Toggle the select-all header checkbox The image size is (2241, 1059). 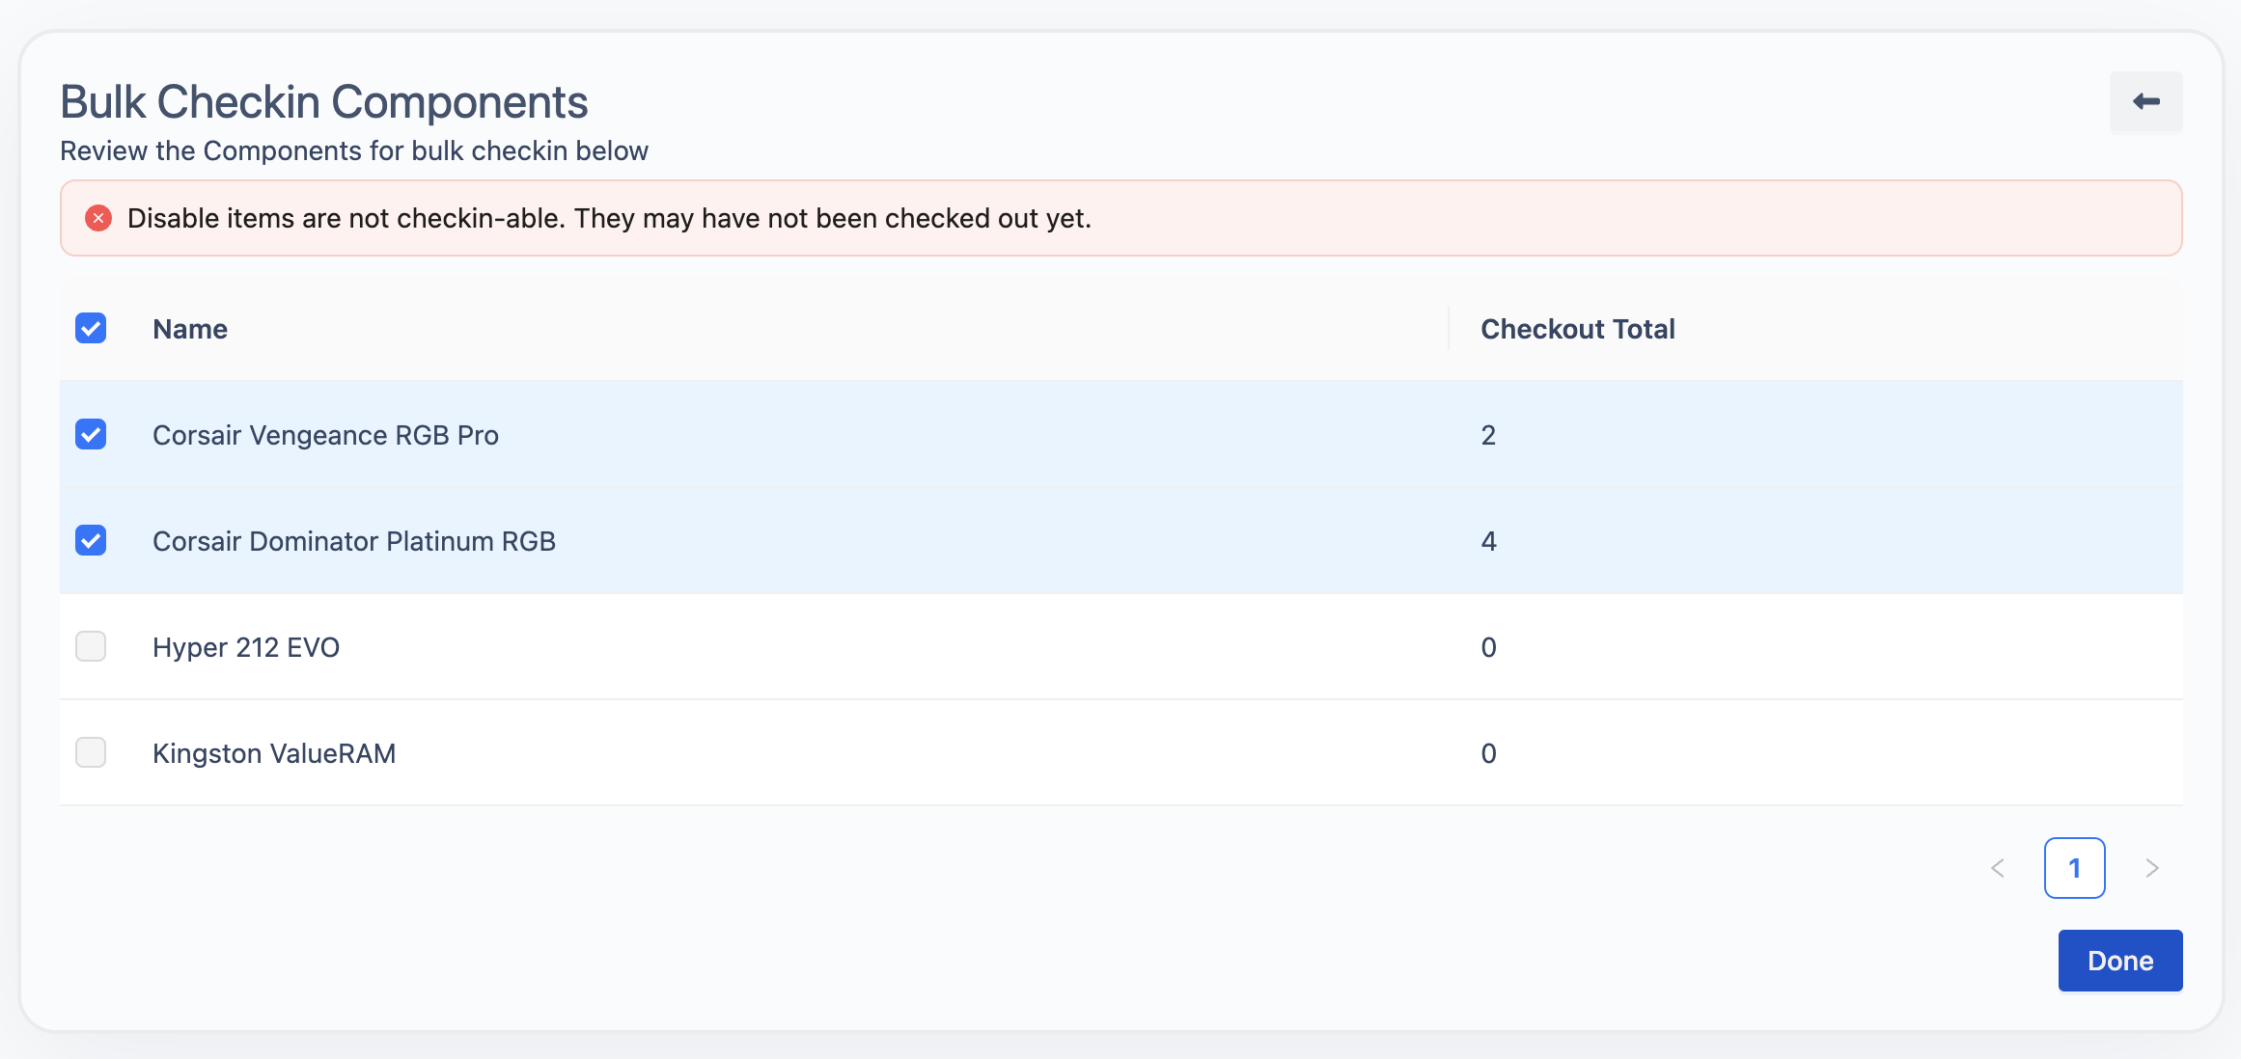click(x=91, y=328)
